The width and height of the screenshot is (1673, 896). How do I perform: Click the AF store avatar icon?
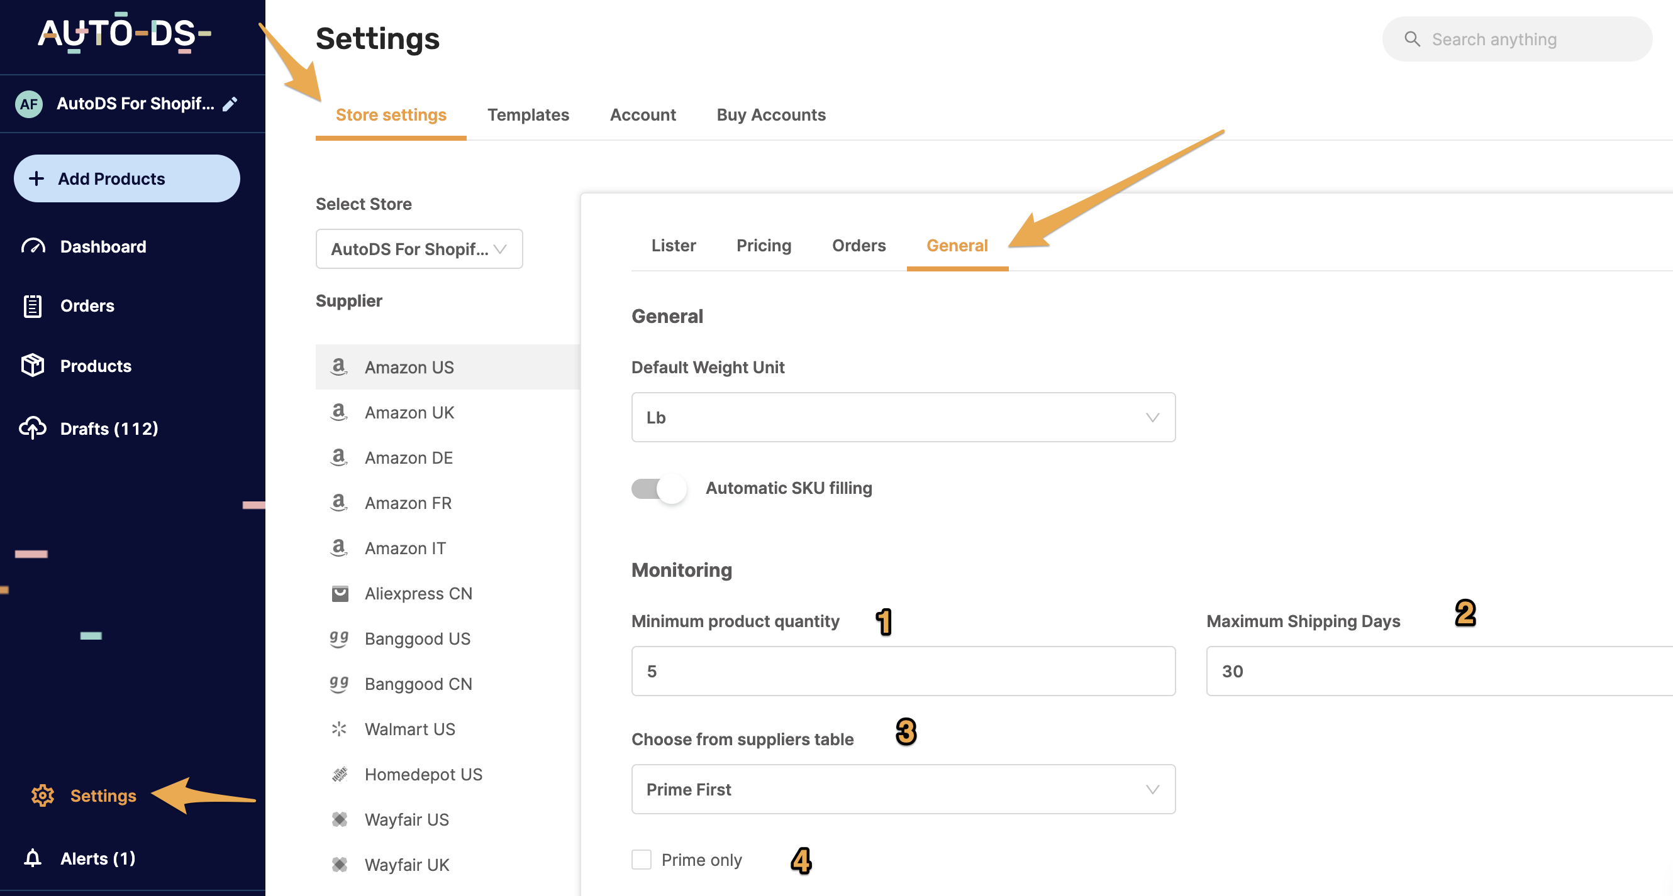click(28, 104)
